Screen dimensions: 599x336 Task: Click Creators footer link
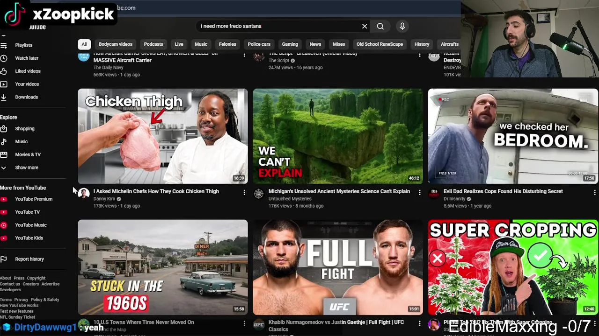pyautogui.click(x=31, y=284)
